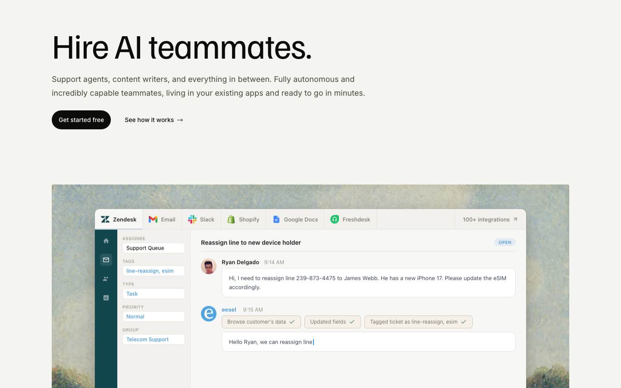
Task: Click the Tagged ticket as line-reassign chip
Action: (418, 322)
